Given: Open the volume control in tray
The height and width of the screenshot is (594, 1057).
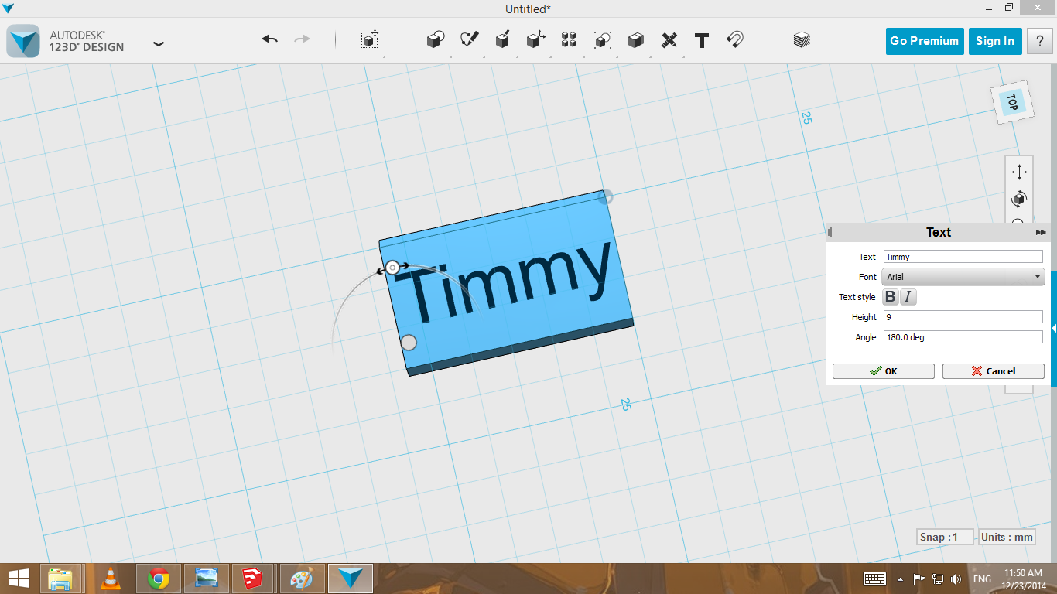Looking at the screenshot, I should (x=956, y=579).
